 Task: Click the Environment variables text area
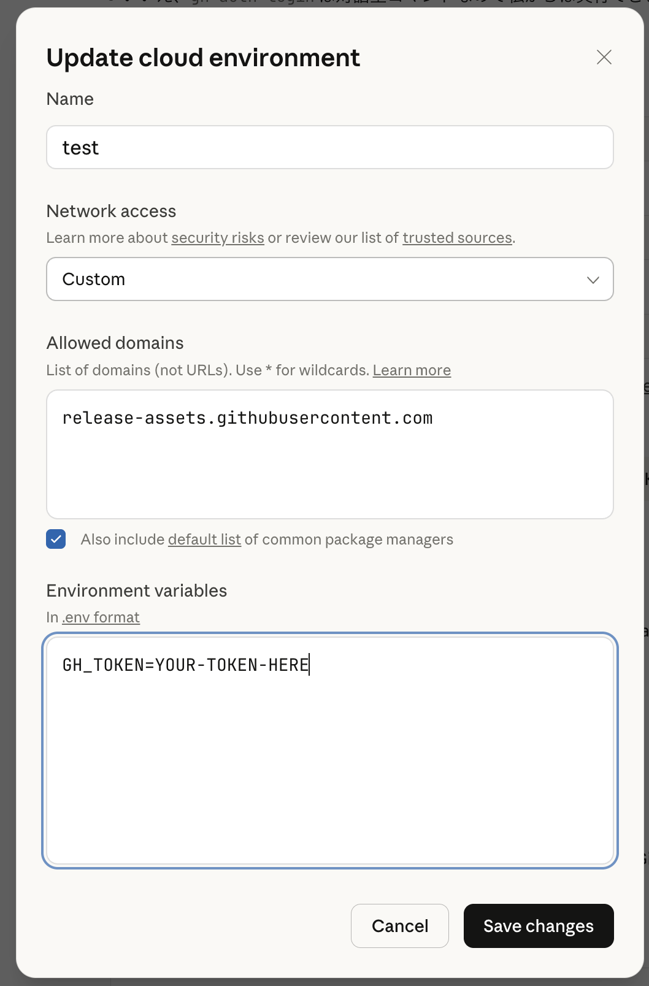pyautogui.click(x=330, y=751)
